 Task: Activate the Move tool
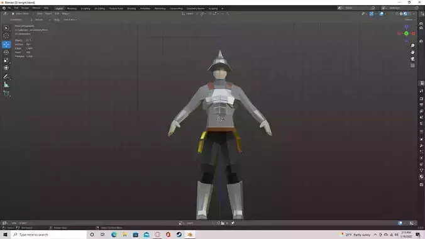coord(6,44)
